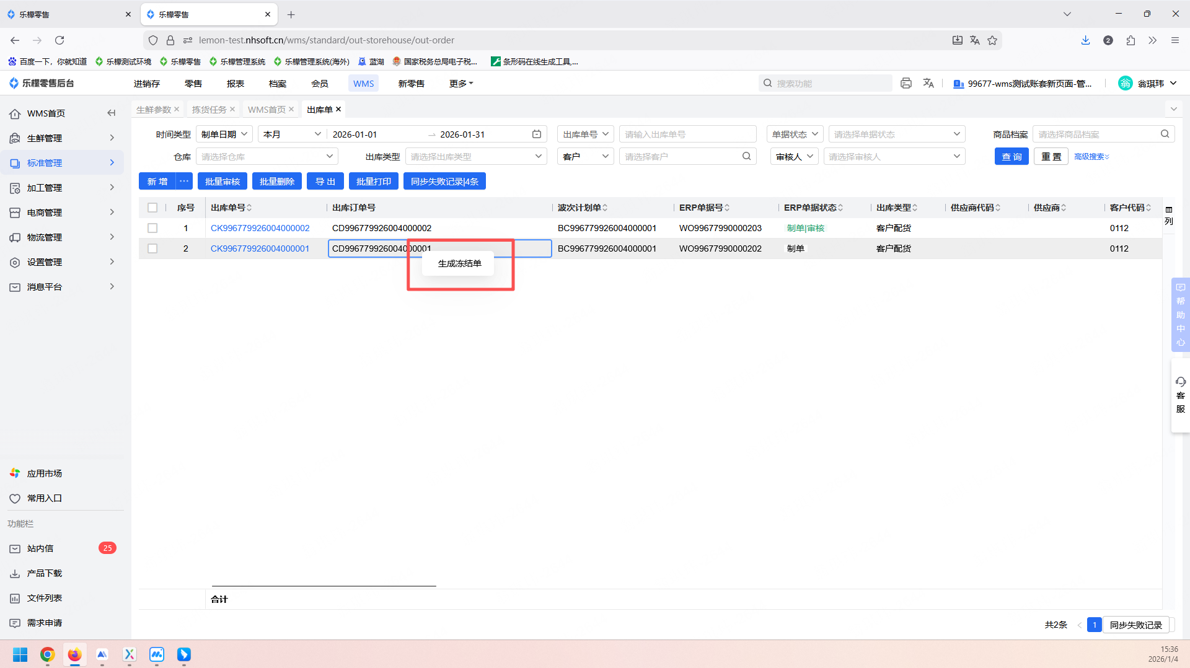Open the 审核人 selection dropdown
Image resolution: width=1190 pixels, height=668 pixels.
[x=894, y=157]
